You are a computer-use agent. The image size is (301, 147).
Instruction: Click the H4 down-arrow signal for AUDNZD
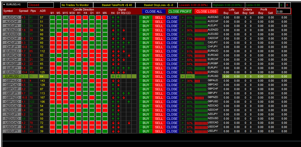[x=113, y=30]
